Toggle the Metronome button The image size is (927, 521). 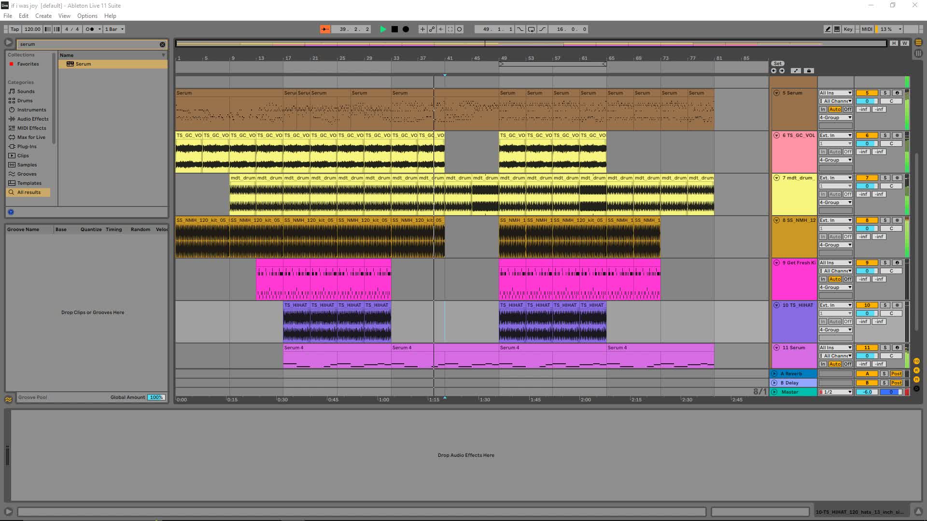(89, 29)
